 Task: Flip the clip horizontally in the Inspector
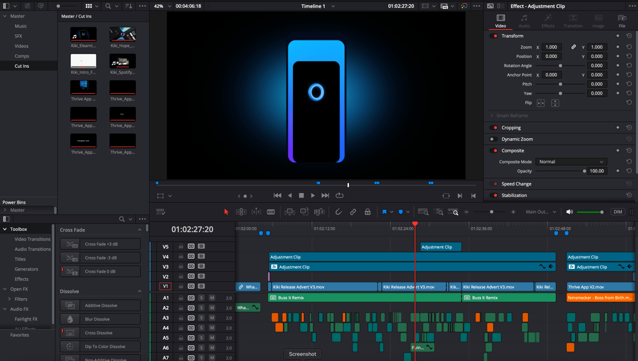541,103
